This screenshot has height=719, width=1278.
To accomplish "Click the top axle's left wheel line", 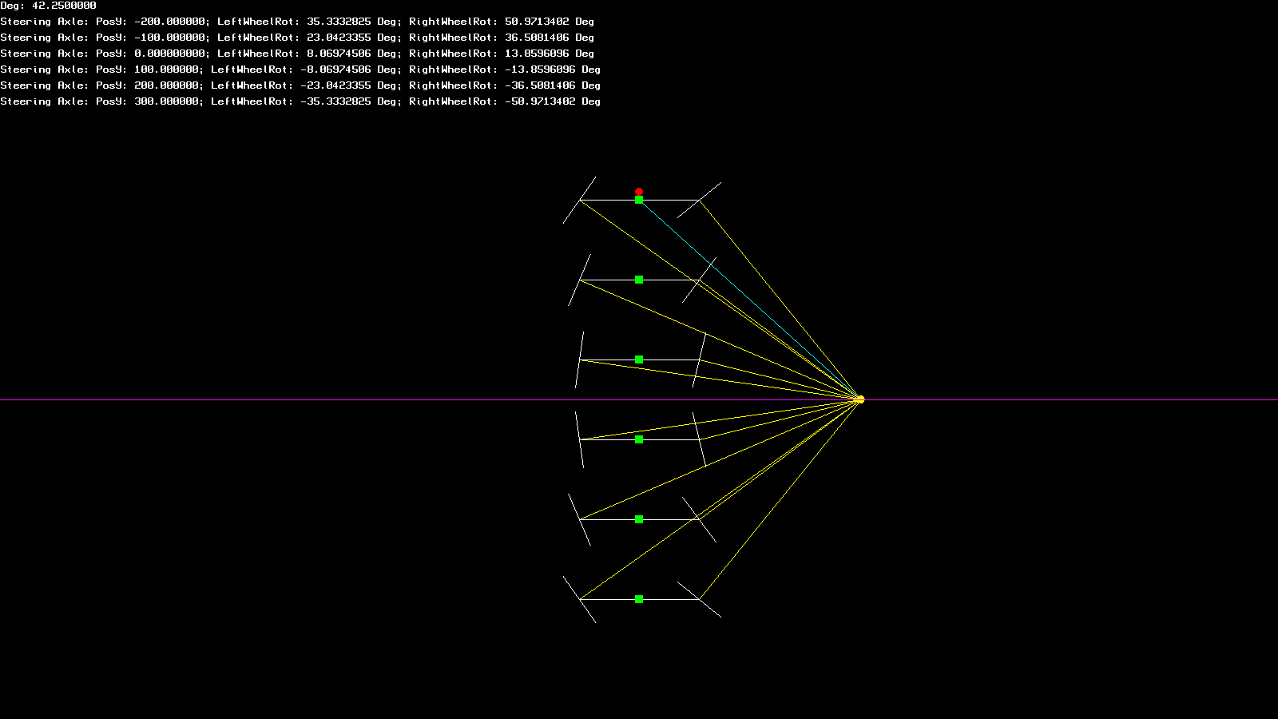I will [579, 200].
